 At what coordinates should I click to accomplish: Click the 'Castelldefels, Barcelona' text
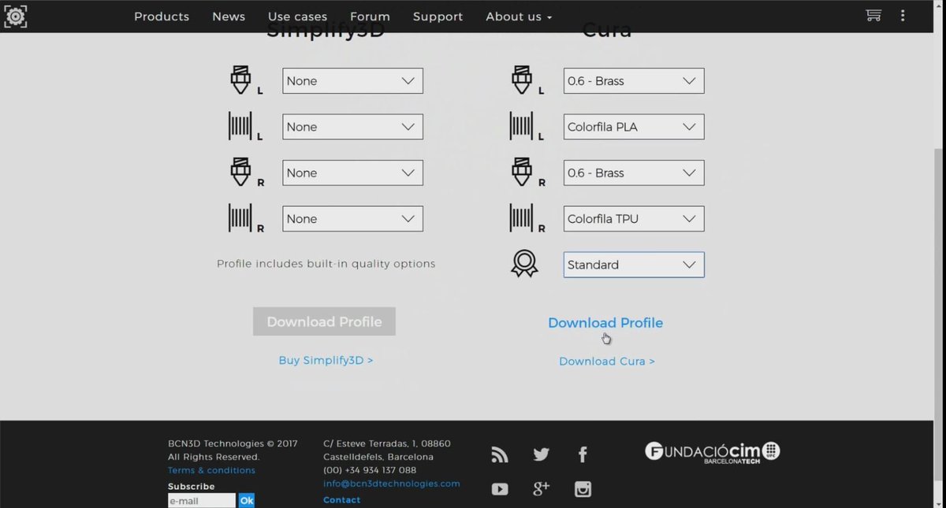(x=378, y=457)
